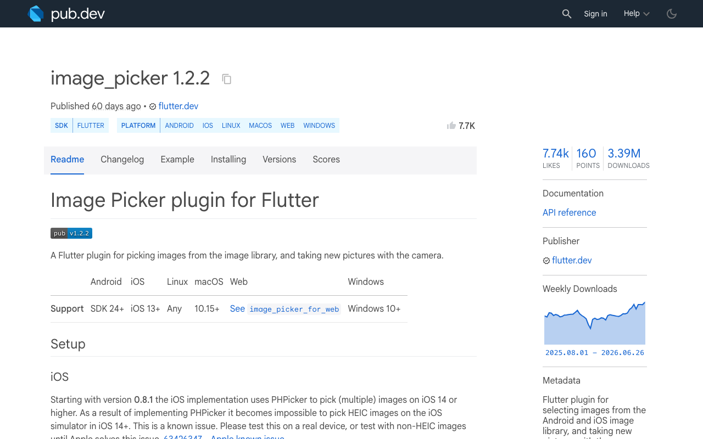703x439 pixels.
Task: Open the Scores tab
Action: [326, 160]
